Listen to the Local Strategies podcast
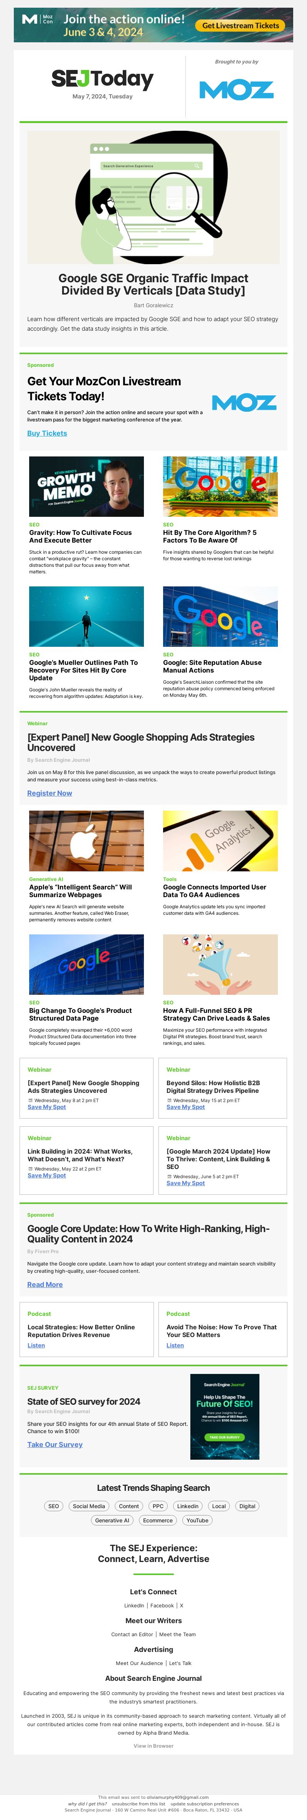307x1820 pixels. 36,1345
